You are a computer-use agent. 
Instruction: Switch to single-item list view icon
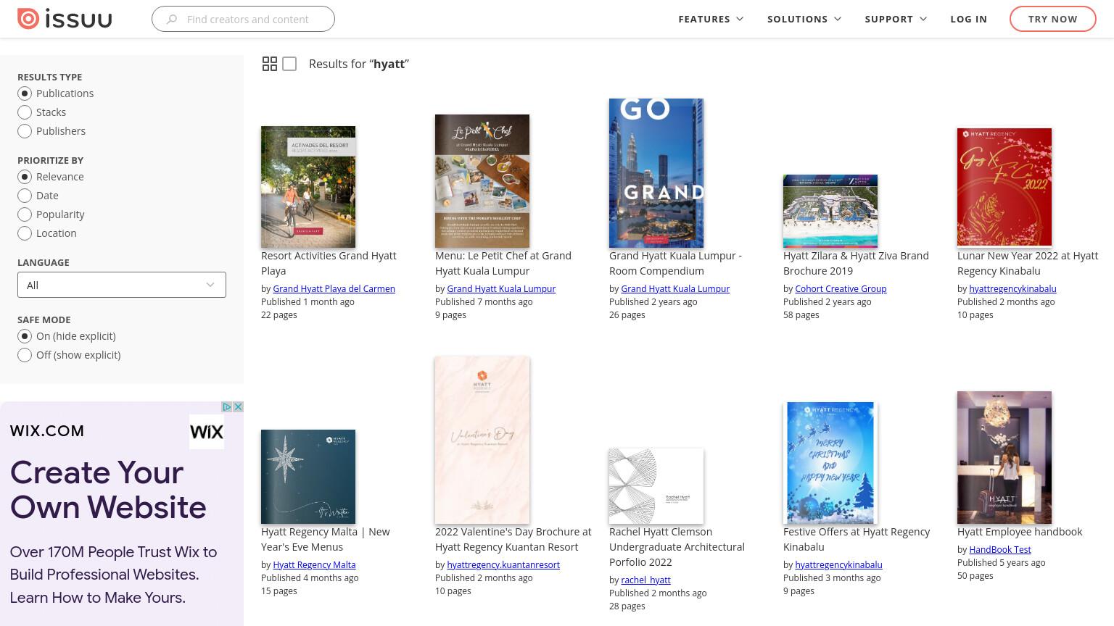289,64
